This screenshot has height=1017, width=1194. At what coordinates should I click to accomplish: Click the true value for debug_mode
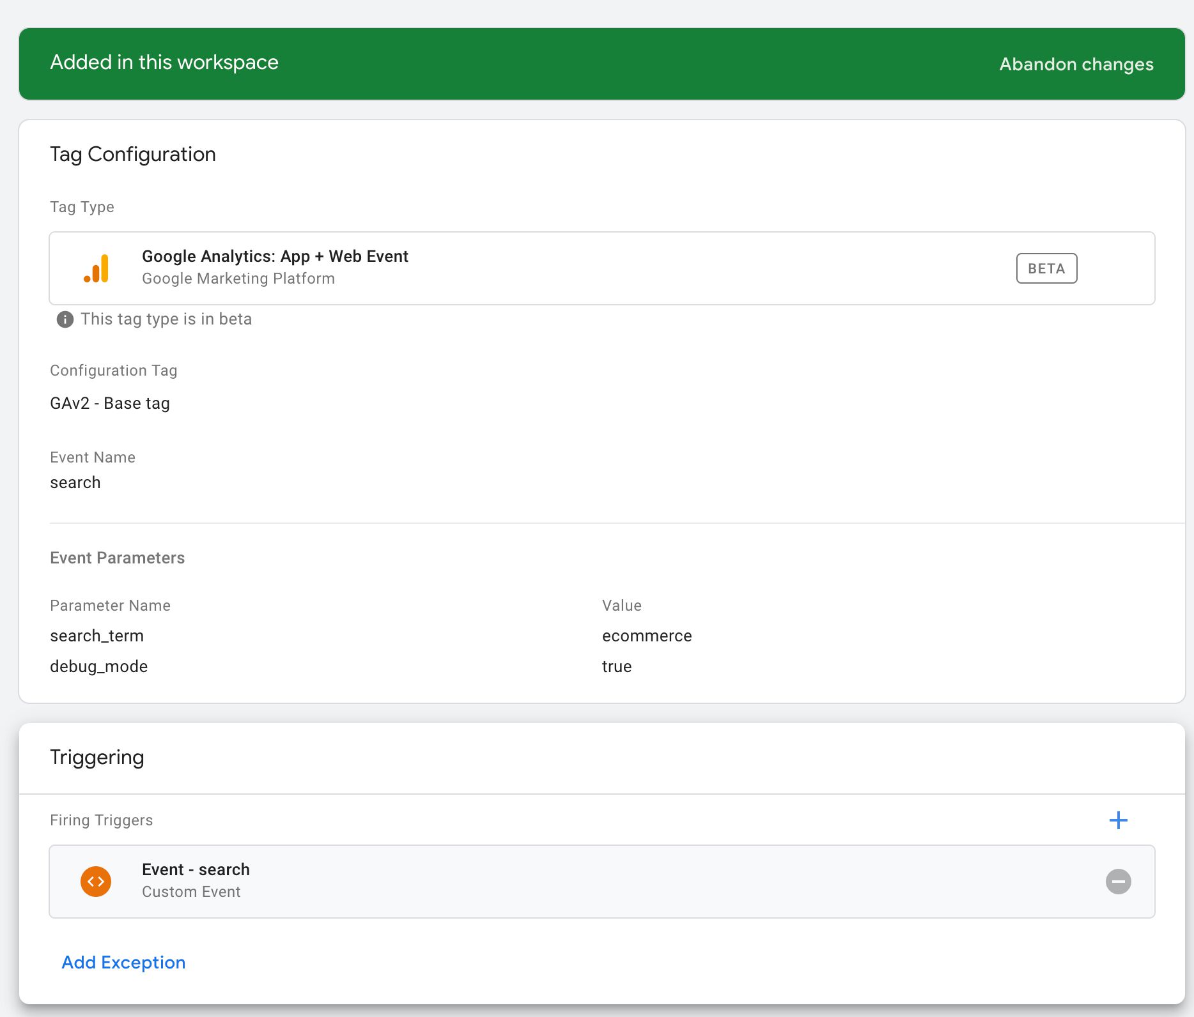pyautogui.click(x=617, y=667)
